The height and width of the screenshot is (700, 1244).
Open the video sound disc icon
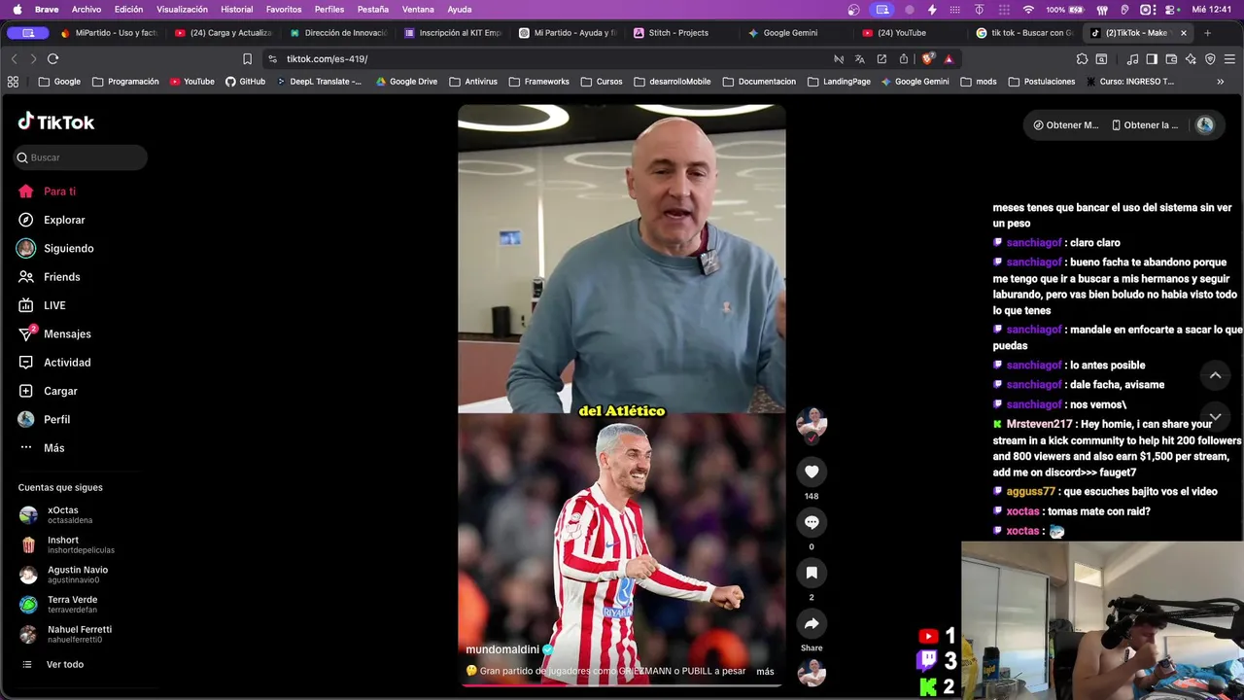click(812, 672)
